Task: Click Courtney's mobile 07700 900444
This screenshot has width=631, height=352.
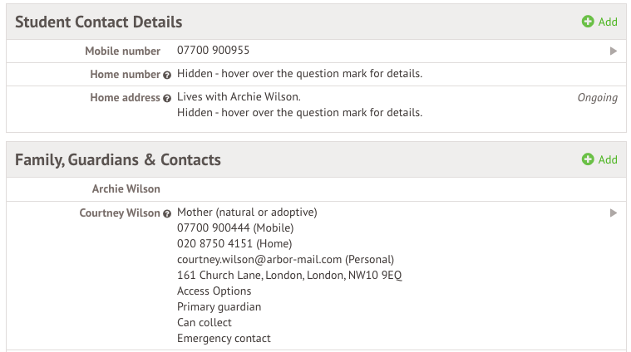Action: point(214,227)
